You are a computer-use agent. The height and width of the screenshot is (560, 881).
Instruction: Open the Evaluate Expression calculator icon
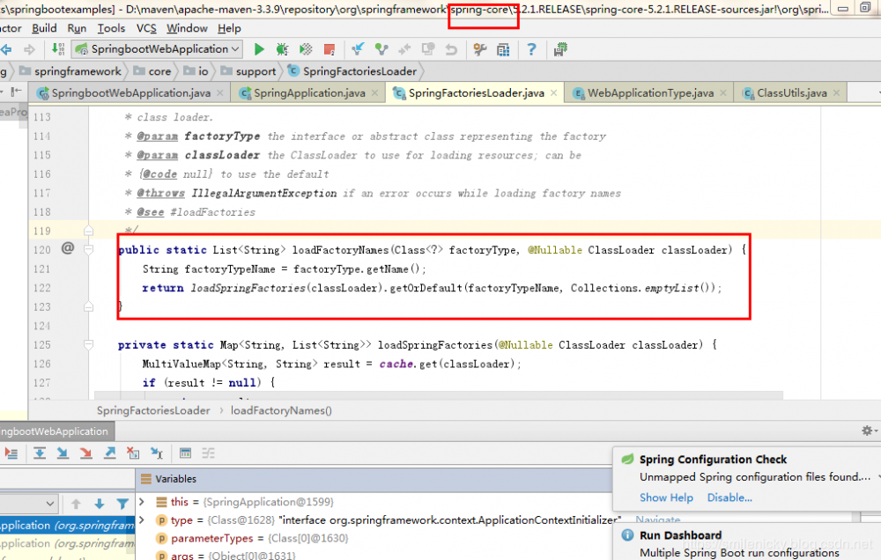pos(185,453)
